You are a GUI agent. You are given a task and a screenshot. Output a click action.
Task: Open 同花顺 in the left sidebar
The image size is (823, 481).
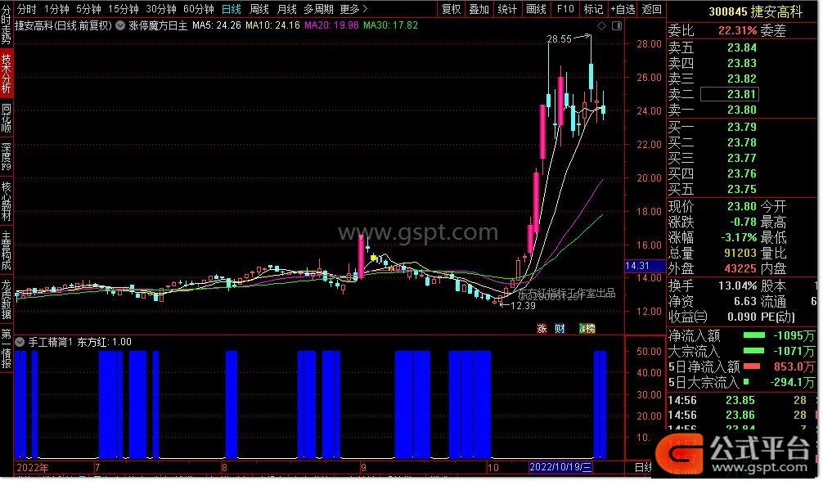[x=7, y=118]
